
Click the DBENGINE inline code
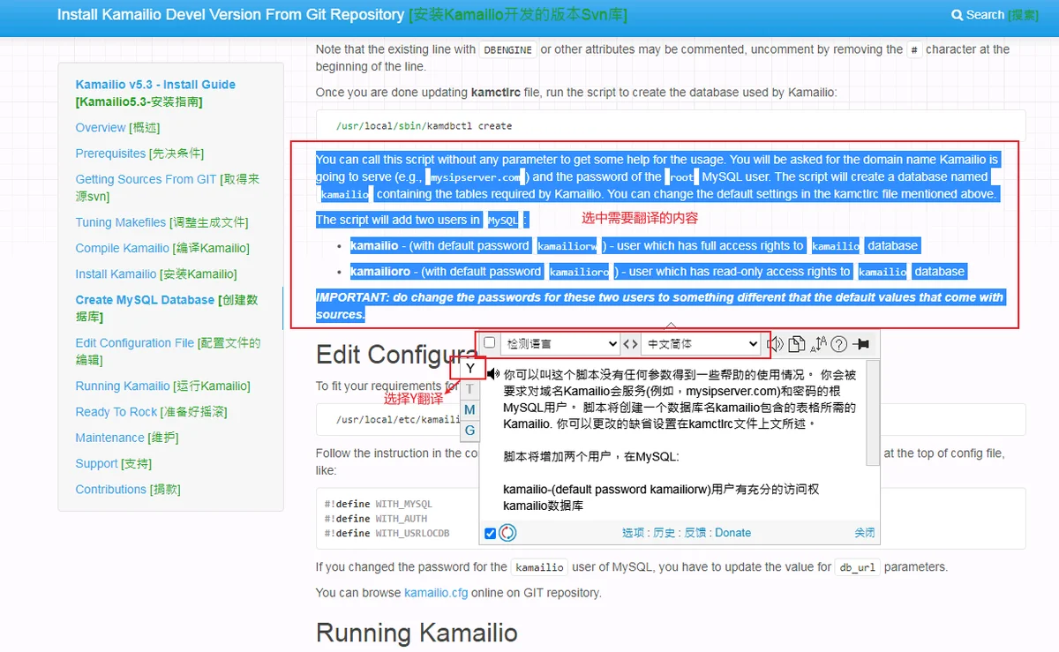[508, 49]
